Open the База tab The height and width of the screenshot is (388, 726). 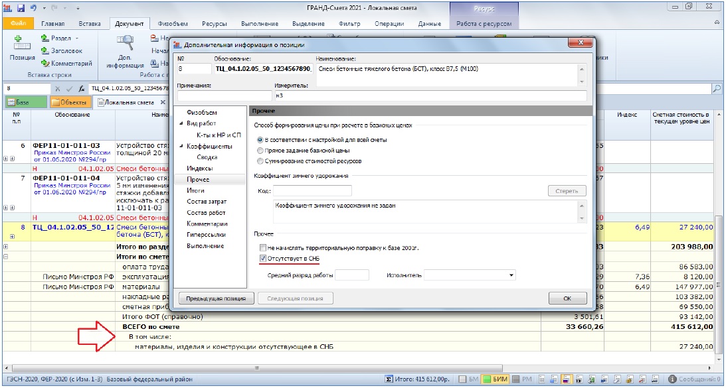click(x=25, y=102)
